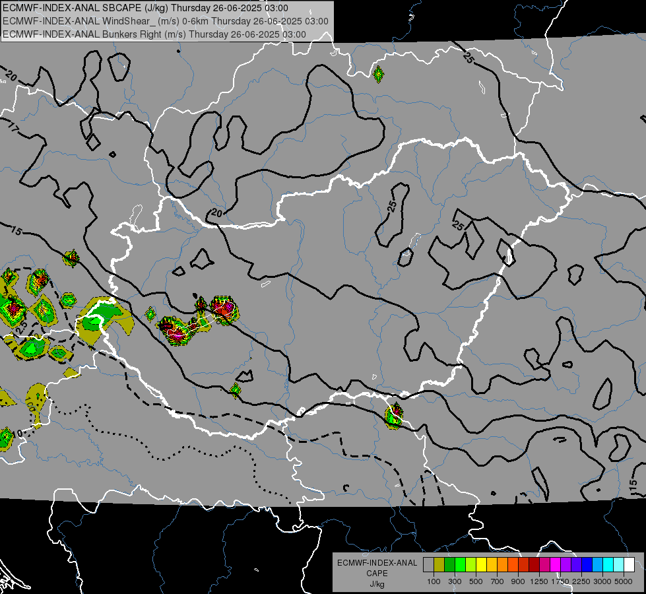The height and width of the screenshot is (594, 646).
Task: Click the legend title ECMWF-INDEX-ANAL
Action: coord(377,563)
